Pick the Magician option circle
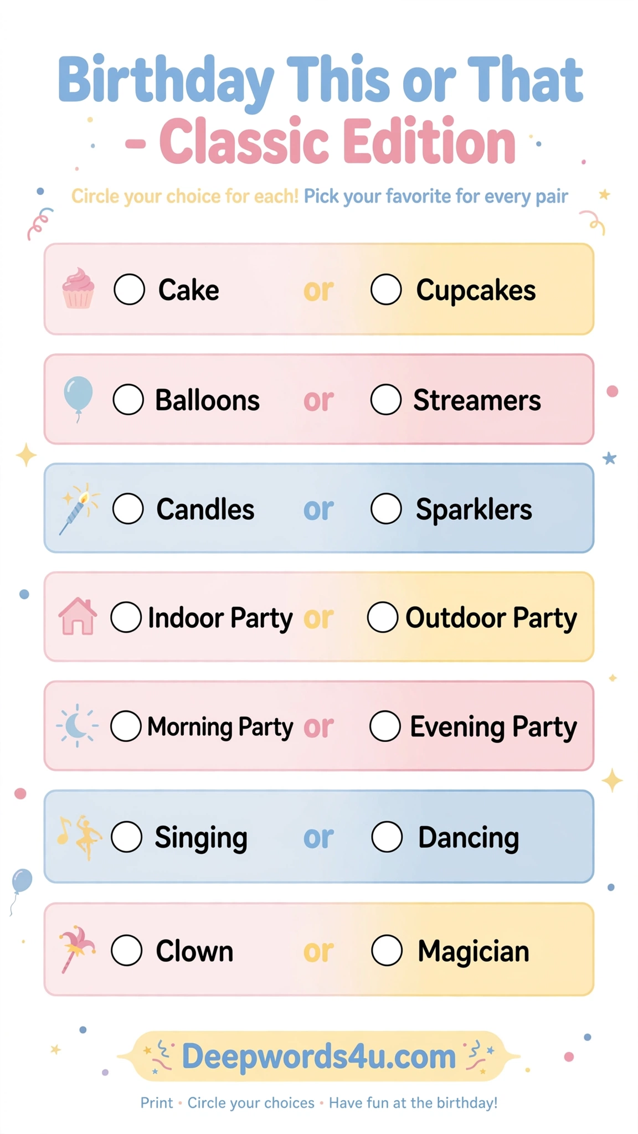Image resolution: width=638 pixels, height=1134 pixels. (387, 950)
